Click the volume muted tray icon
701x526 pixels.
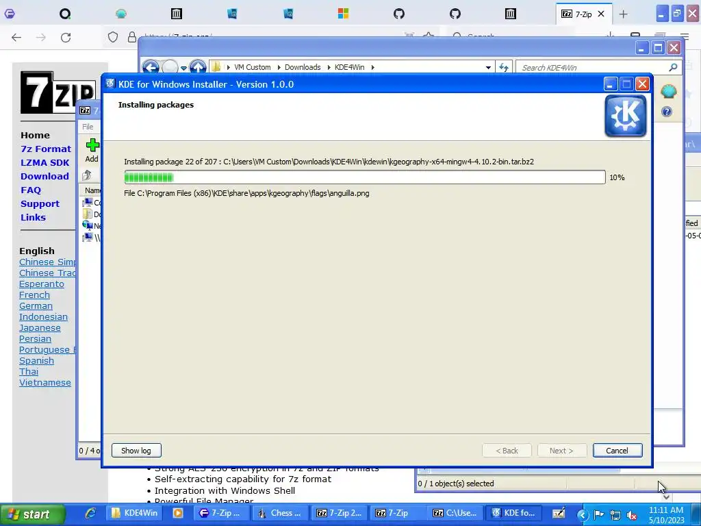632,515
